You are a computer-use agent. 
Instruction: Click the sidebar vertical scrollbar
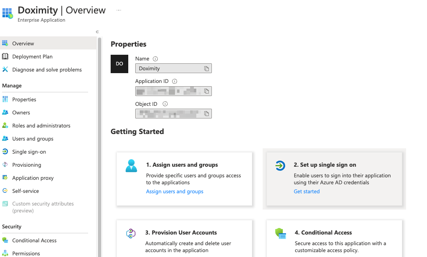[x=100, y=147]
